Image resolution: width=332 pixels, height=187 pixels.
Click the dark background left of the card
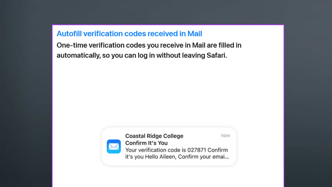26,106
